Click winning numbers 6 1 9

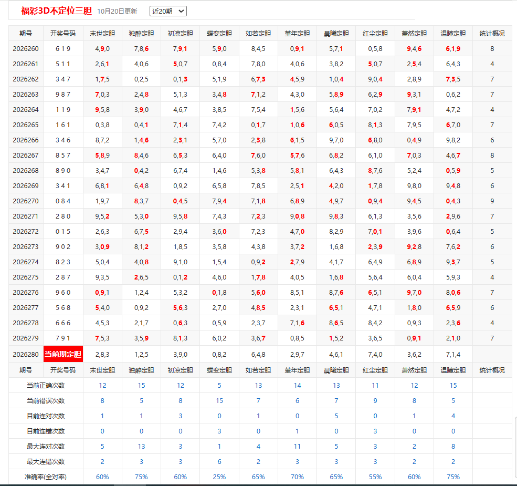coord(63,49)
